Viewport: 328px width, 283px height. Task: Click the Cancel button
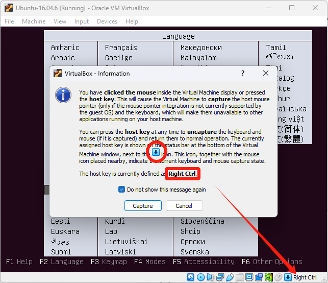[x=184, y=206]
